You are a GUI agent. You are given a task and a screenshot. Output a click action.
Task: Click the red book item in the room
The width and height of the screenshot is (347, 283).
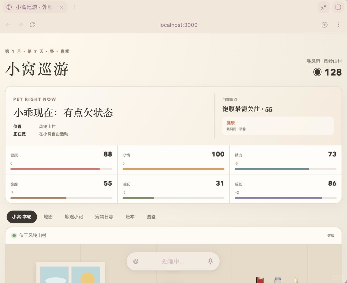tap(260, 280)
